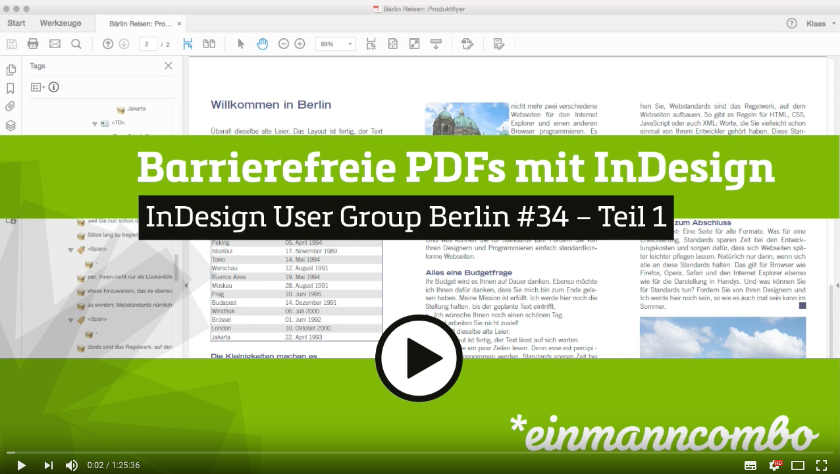Click the video progress bar
This screenshot has width=840, height=474.
420,452
